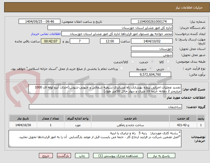Click the ردیف column header
Image resolution: width=210 pixels, height=163 pixels.
click(201, 118)
